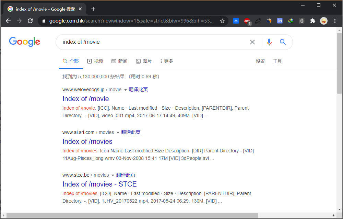Bookmark this page with the star icon
This screenshot has height=219, width=343.
tap(222, 21)
